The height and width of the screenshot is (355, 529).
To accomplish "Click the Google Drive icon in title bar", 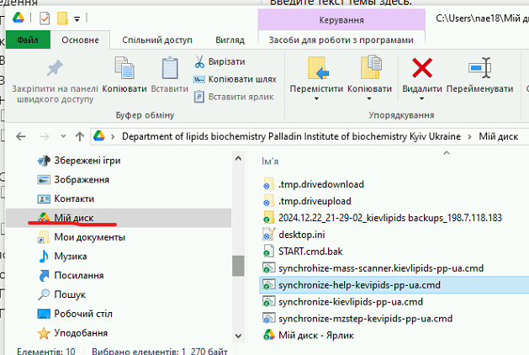I will tap(19, 18).
